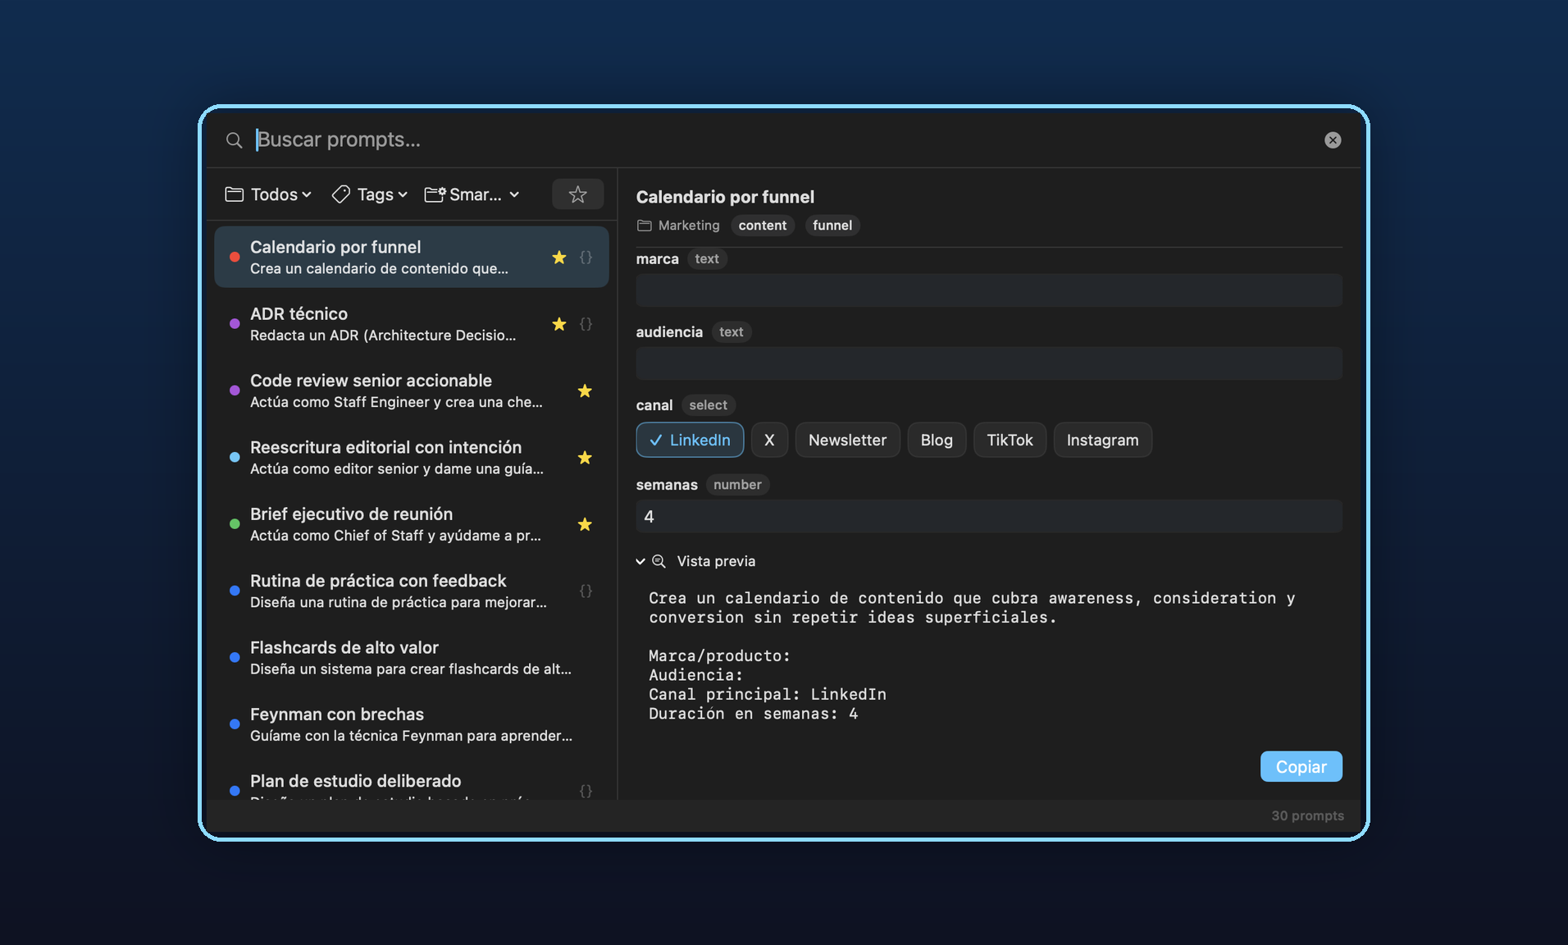
Task: Select Blog as the canal
Action: [x=937, y=441]
